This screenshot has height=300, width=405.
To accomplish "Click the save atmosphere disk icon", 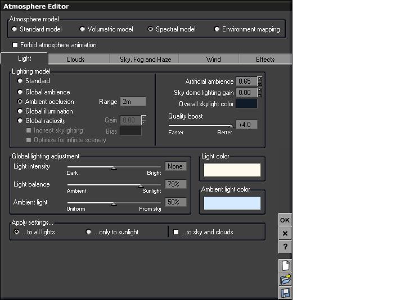I will (285, 293).
